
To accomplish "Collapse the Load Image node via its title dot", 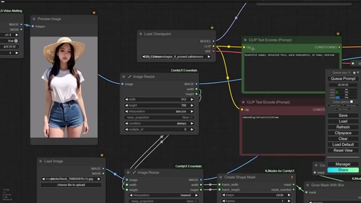I will point(41,161).
